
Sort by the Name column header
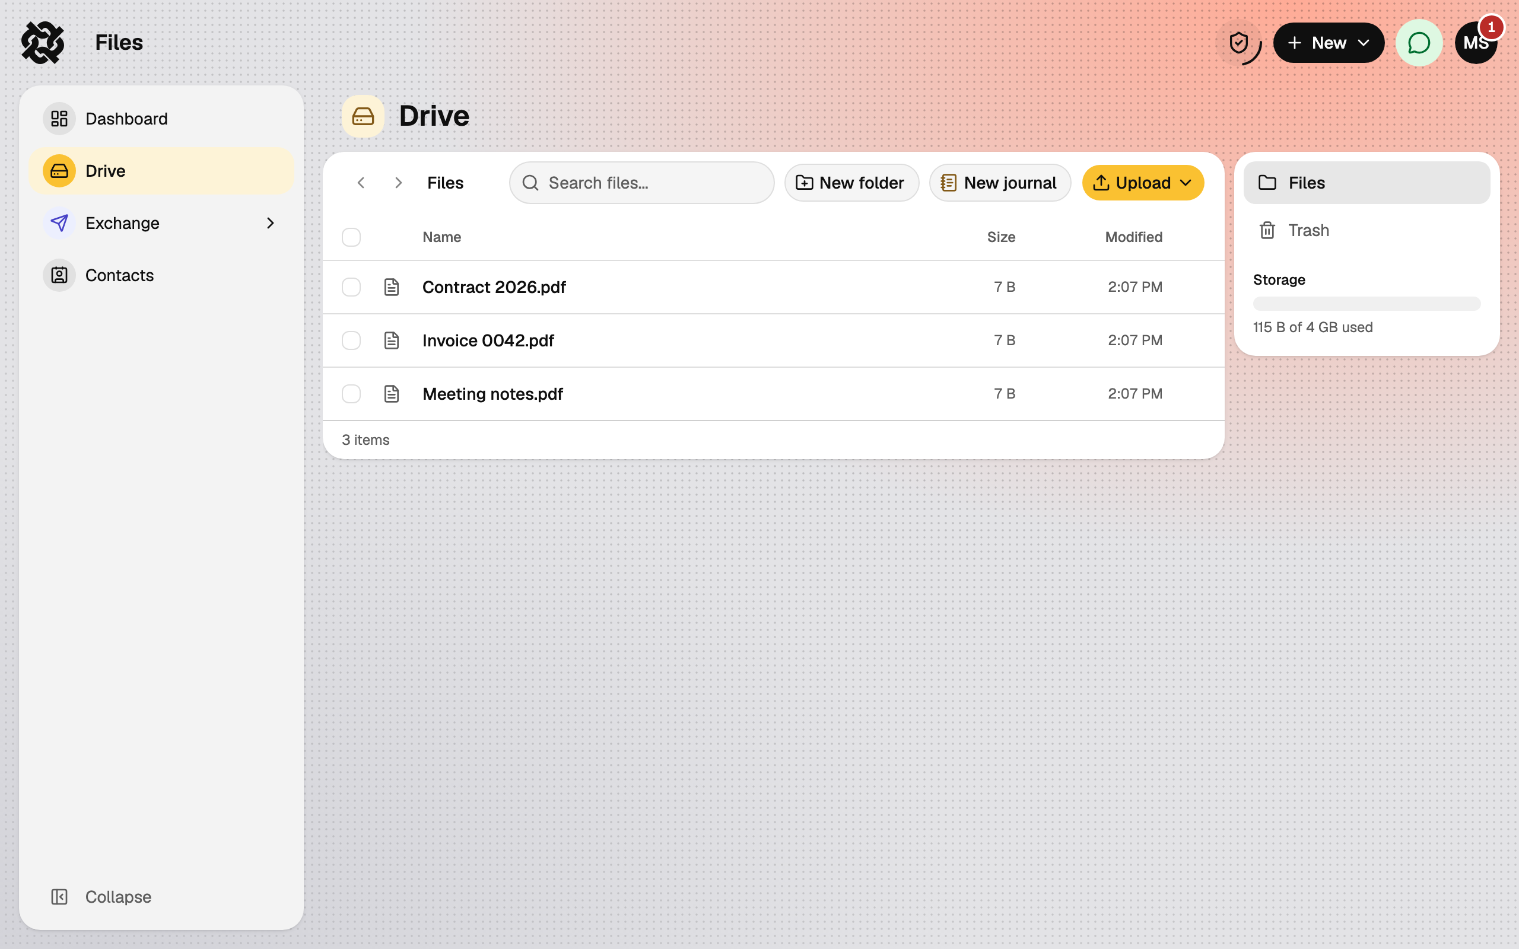(441, 237)
